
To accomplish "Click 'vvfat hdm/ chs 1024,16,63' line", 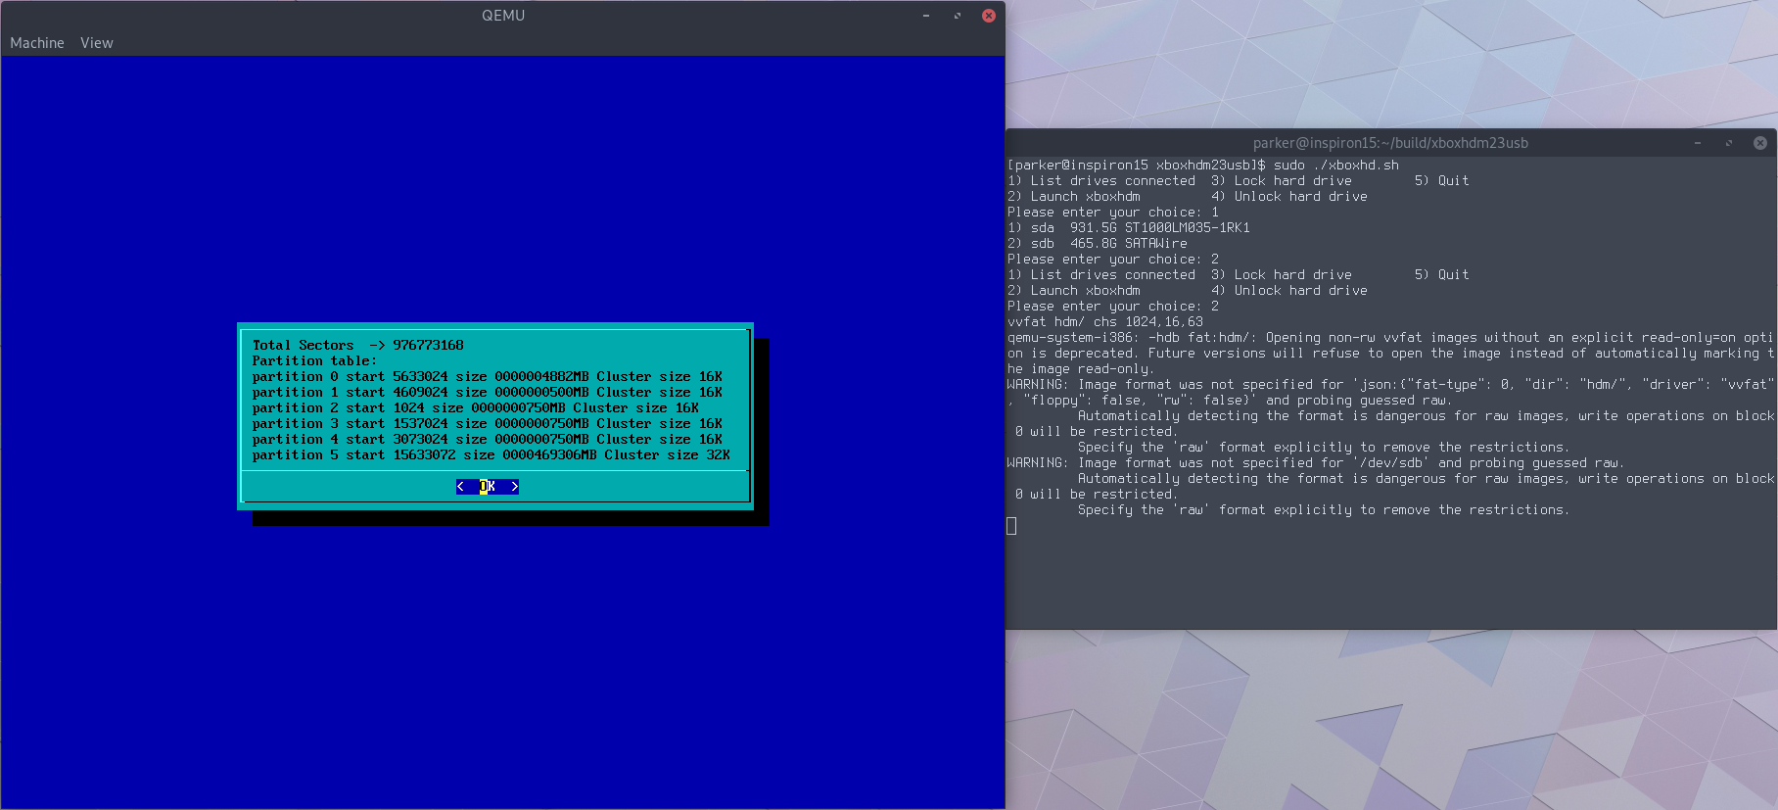I will click(x=1105, y=322).
